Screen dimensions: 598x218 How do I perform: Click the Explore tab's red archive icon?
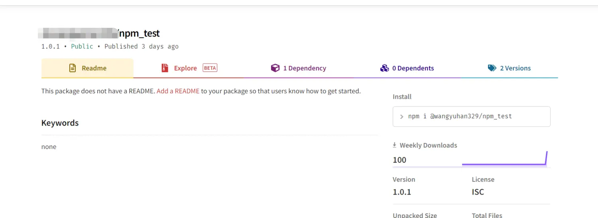coord(165,68)
